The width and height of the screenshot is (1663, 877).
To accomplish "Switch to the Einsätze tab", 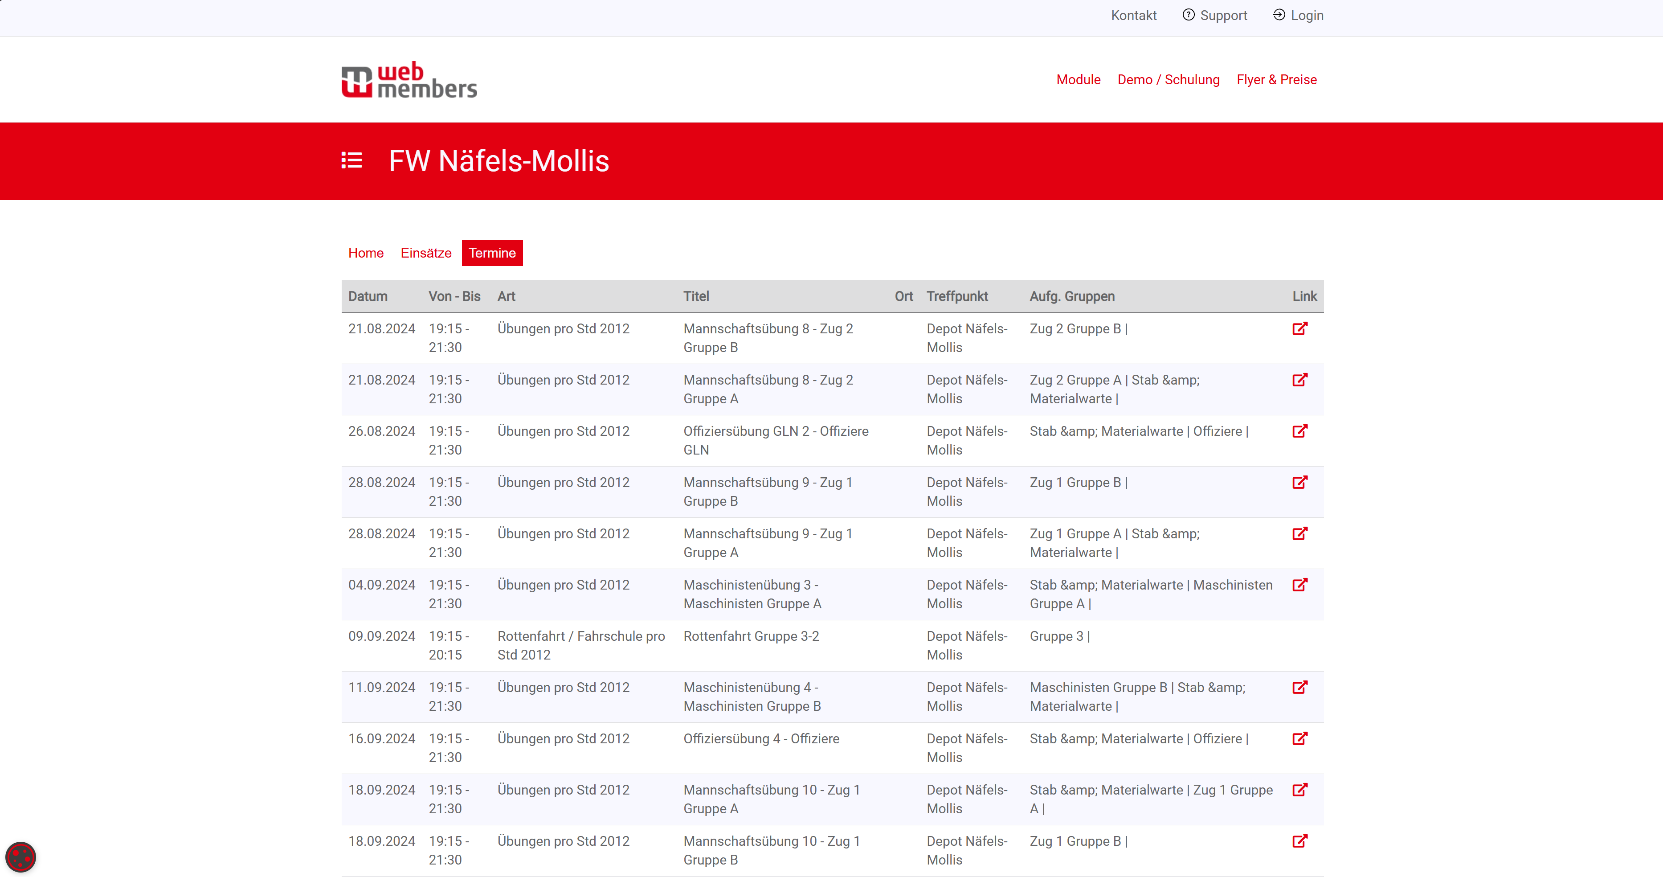I will tap(425, 253).
